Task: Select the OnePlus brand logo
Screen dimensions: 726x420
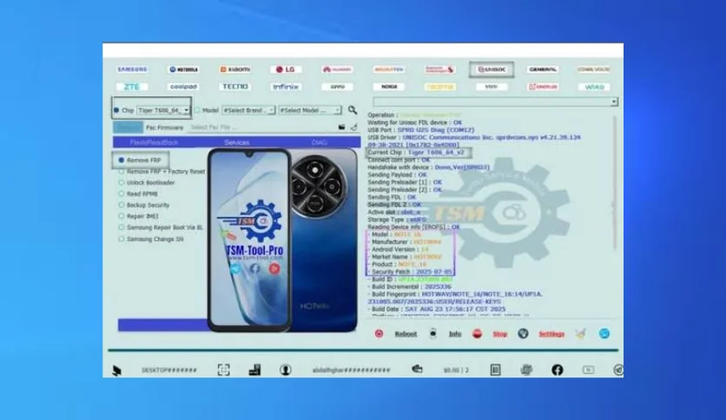Action: click(x=543, y=87)
